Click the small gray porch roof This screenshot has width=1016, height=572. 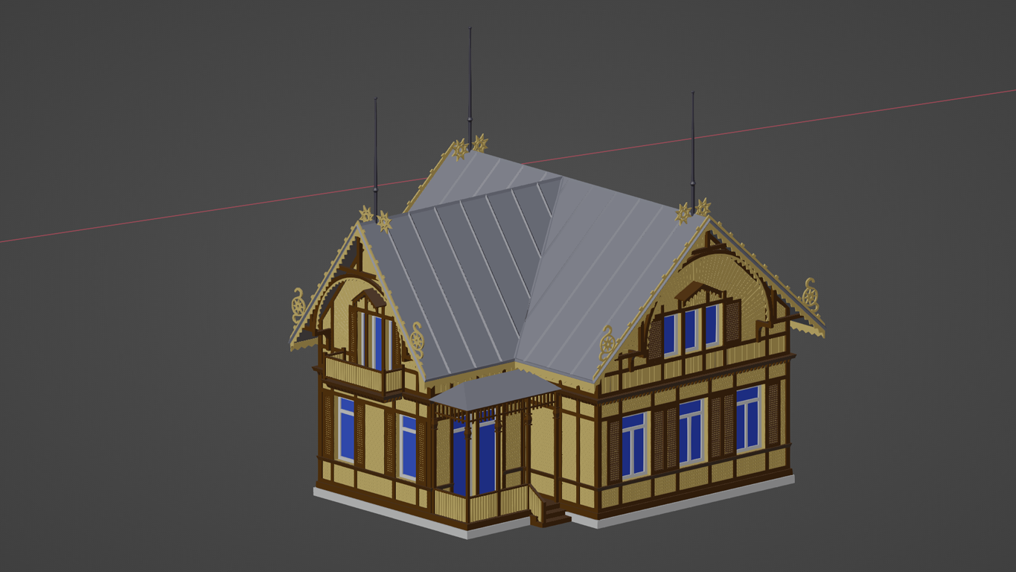point(493,390)
